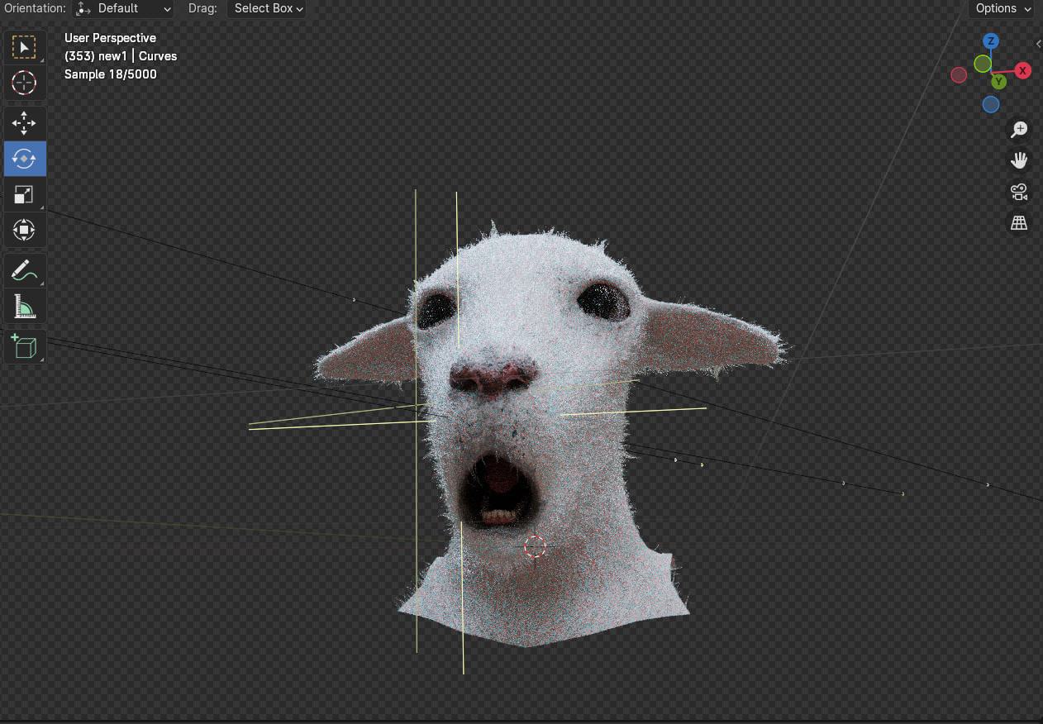Expand the Options dropdown
1043x724 pixels.
click(x=1003, y=8)
